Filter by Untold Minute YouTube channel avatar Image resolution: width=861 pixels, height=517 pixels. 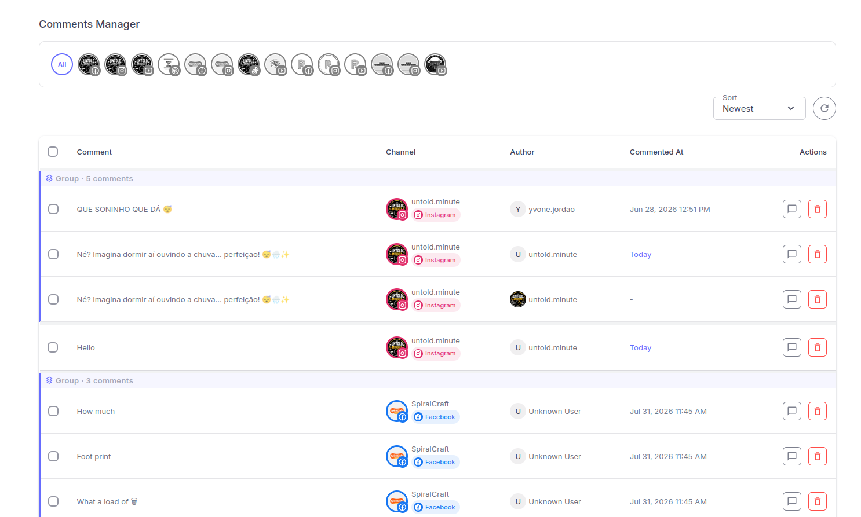pos(142,64)
